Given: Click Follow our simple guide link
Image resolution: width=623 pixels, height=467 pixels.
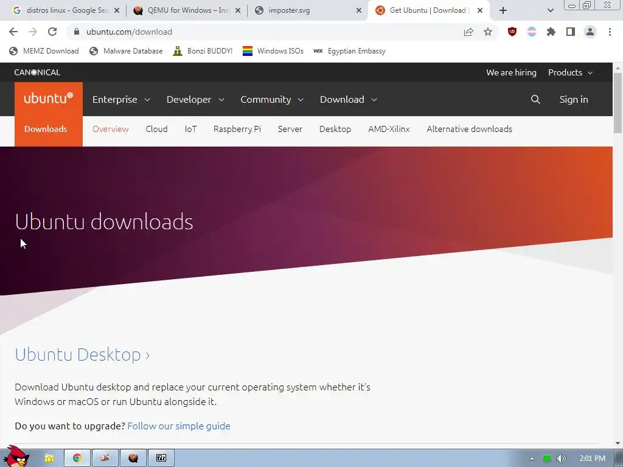Looking at the screenshot, I should [x=179, y=426].
